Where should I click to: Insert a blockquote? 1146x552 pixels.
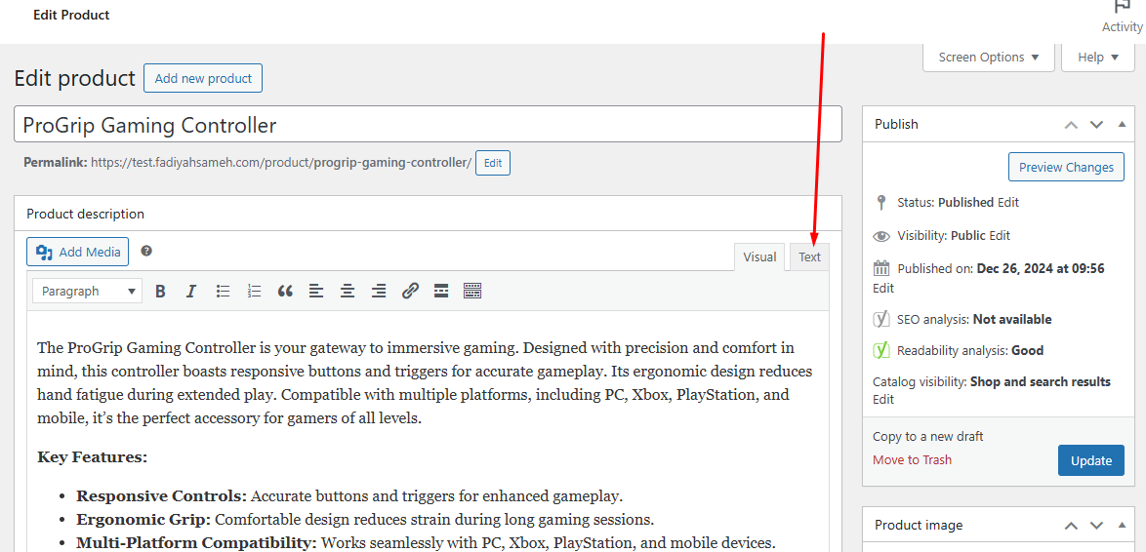point(285,292)
